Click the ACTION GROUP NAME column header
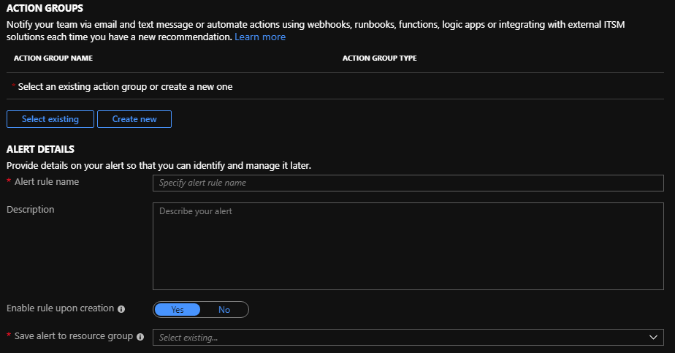Image resolution: width=675 pixels, height=353 pixels. tap(53, 58)
